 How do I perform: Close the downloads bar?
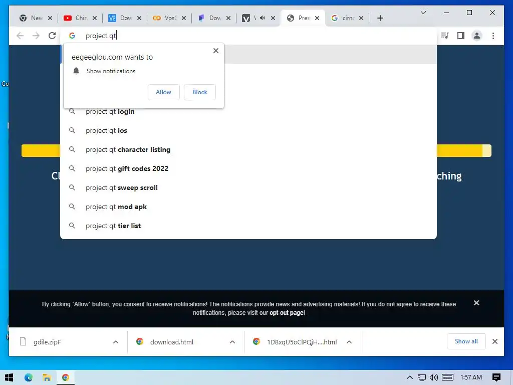click(495, 341)
